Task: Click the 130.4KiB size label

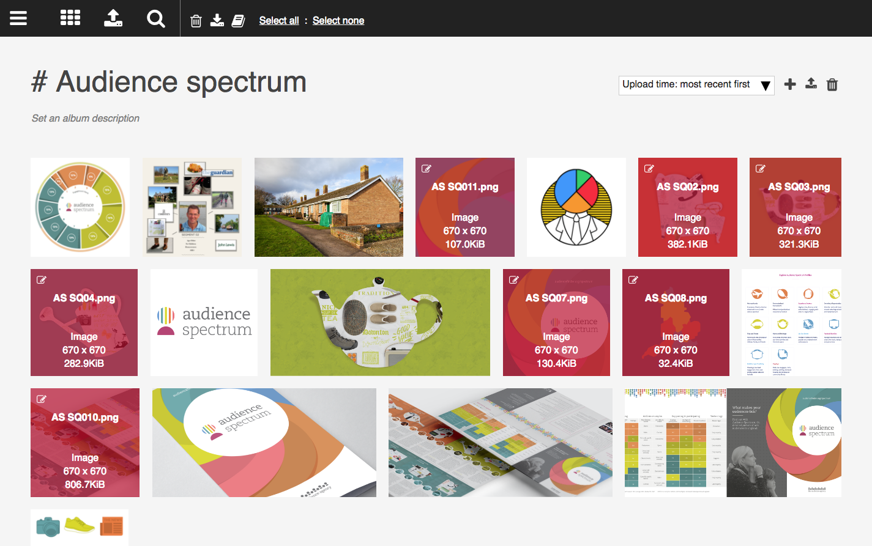Action: click(x=556, y=364)
